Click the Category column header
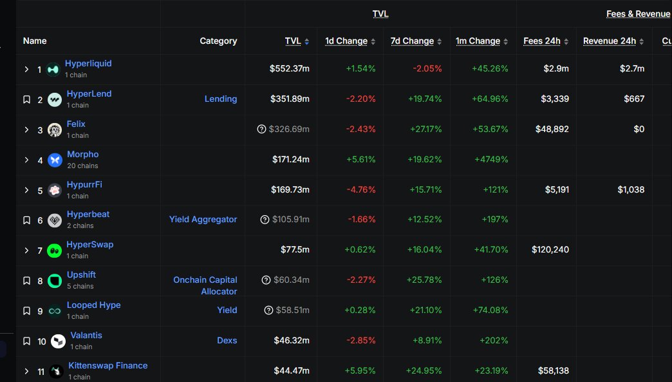 [218, 41]
